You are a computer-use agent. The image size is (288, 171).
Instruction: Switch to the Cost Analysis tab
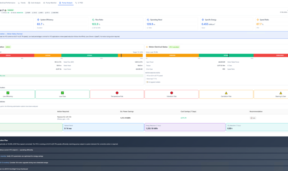[x=34, y=3]
